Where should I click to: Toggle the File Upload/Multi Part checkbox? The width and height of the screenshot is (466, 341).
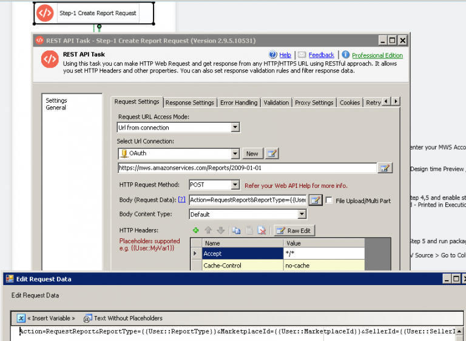click(x=329, y=200)
